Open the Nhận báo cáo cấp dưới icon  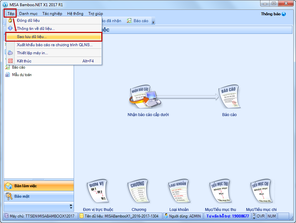pyautogui.click(x=145, y=97)
